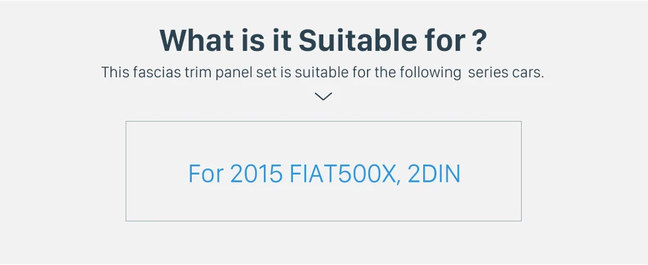Click "2015" in the blue compatibility text
The height and width of the screenshot is (265, 648).
257,174
